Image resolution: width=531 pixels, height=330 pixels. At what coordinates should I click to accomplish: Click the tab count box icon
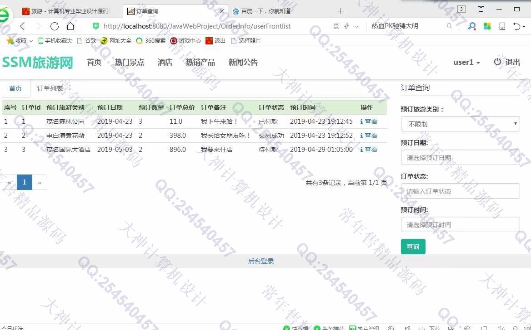461,9
